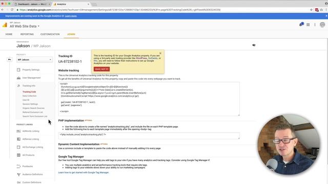Viewport: 328px width, 184px height.
Task: Open the WP Jakson property dropdown
Action: pos(34,60)
